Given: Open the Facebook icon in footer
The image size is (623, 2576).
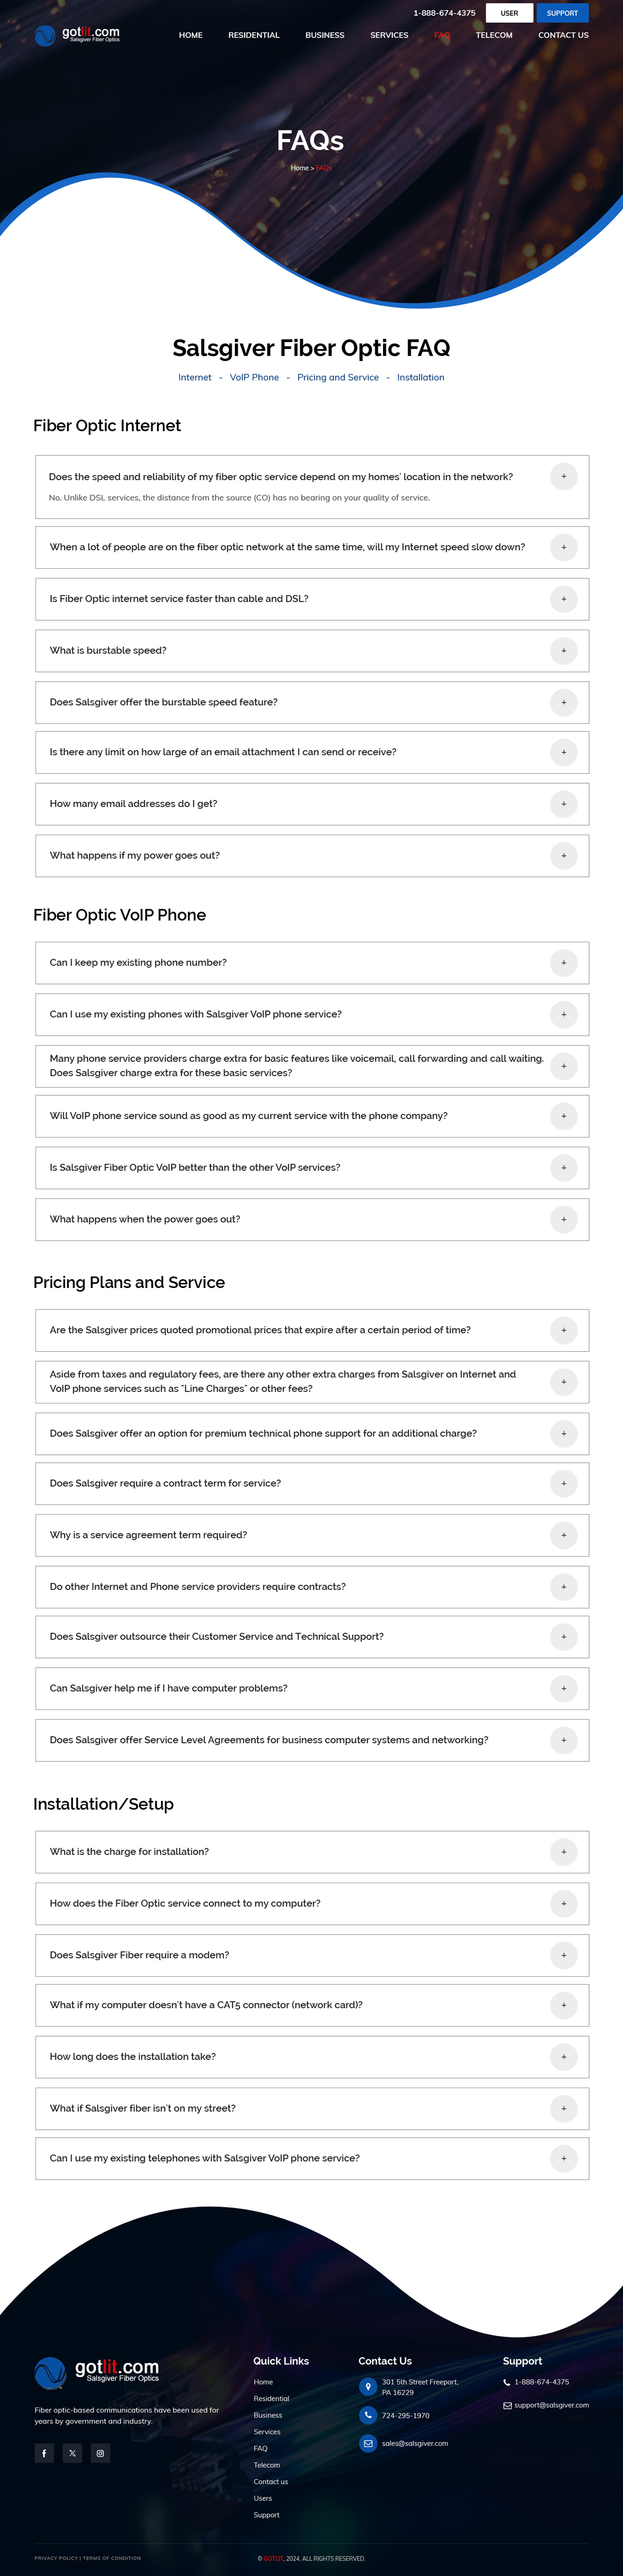Looking at the screenshot, I should pyautogui.click(x=44, y=2452).
